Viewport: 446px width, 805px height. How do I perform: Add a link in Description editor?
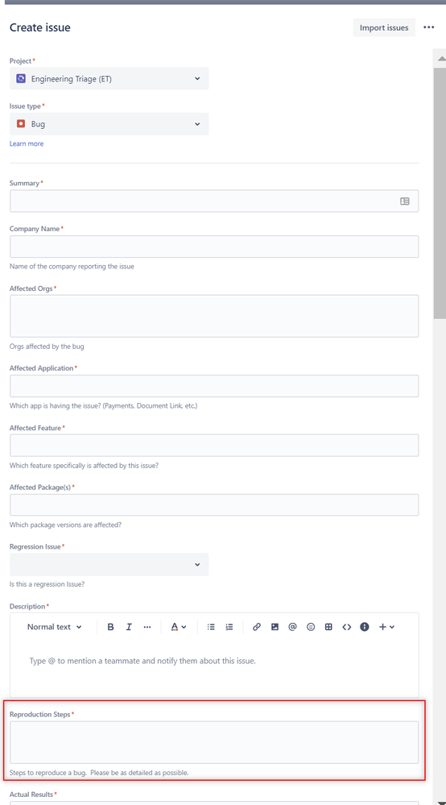point(257,627)
